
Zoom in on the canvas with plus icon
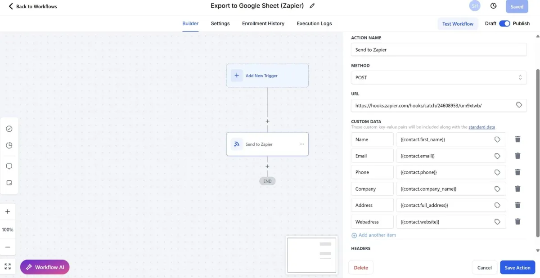8,211
